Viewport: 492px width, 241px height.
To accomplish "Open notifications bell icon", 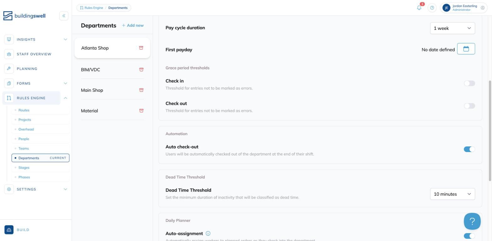I will [x=419, y=8].
